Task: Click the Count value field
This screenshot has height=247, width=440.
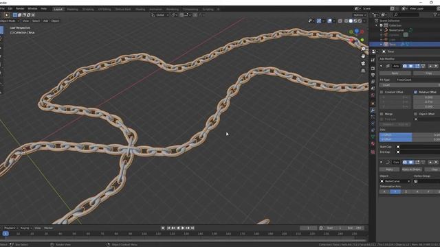Action: point(410,85)
